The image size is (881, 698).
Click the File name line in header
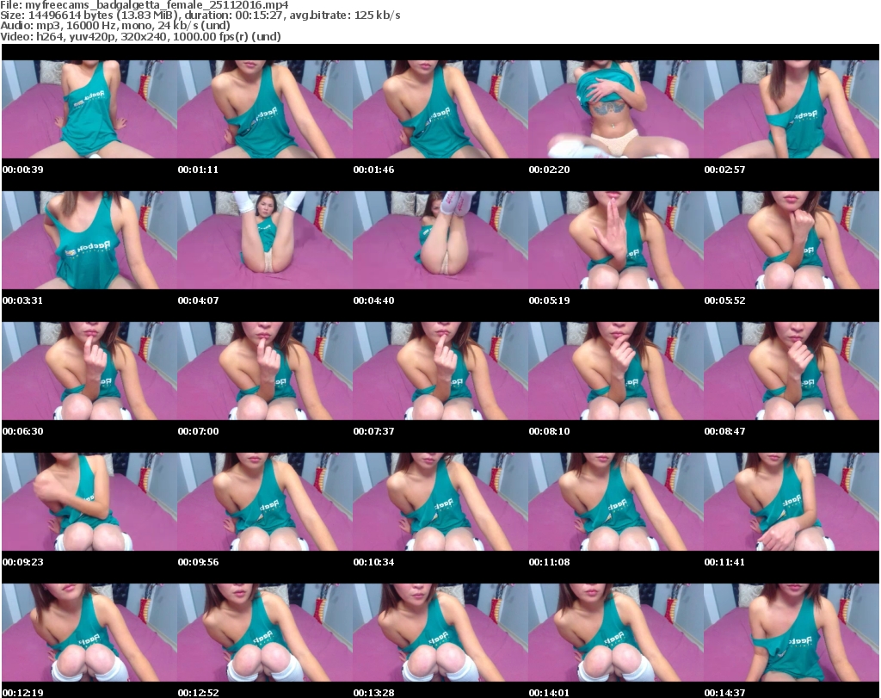click(145, 5)
